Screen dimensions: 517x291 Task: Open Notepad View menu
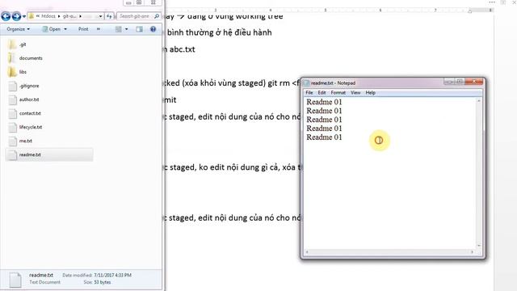(x=355, y=93)
